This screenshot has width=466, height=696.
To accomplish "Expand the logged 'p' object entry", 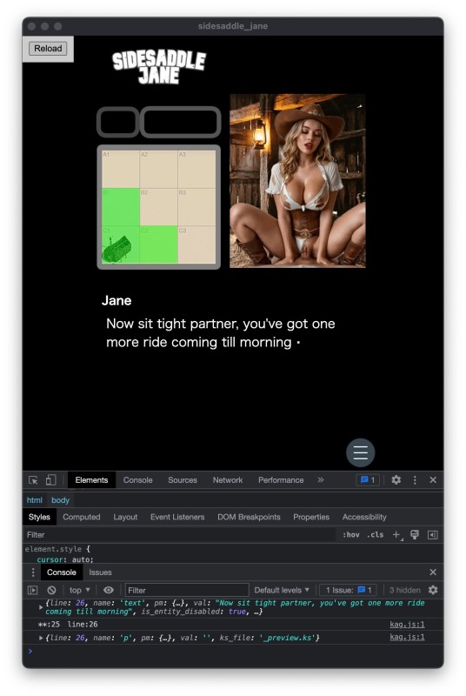I will [41, 638].
